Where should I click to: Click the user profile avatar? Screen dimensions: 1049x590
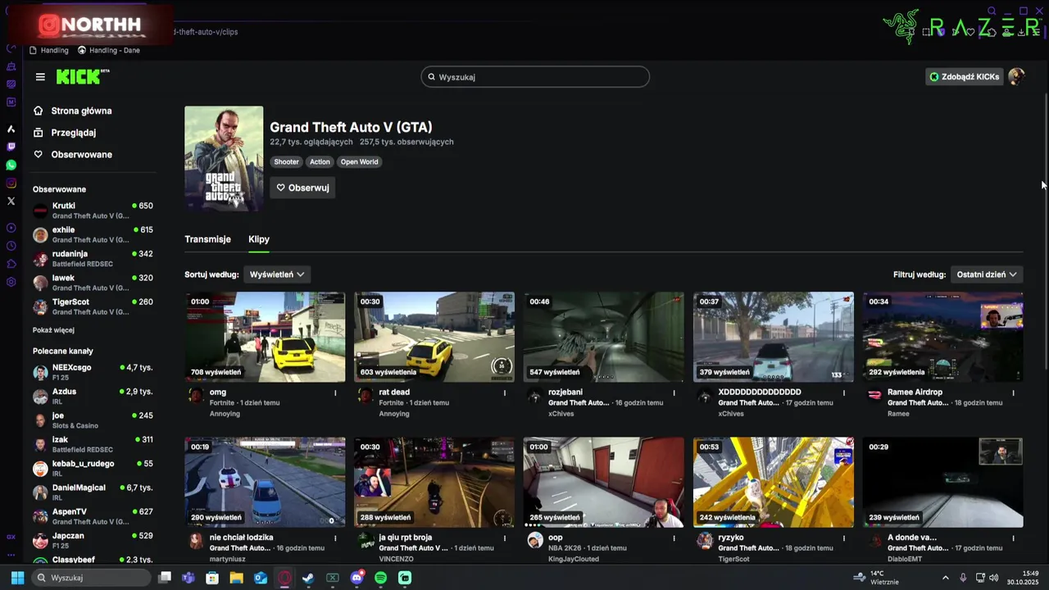coord(1016,76)
